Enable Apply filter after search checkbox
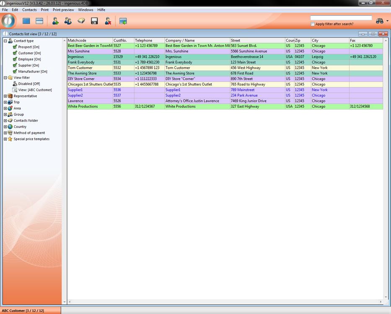The height and width of the screenshot is (314, 391). [x=313, y=24]
